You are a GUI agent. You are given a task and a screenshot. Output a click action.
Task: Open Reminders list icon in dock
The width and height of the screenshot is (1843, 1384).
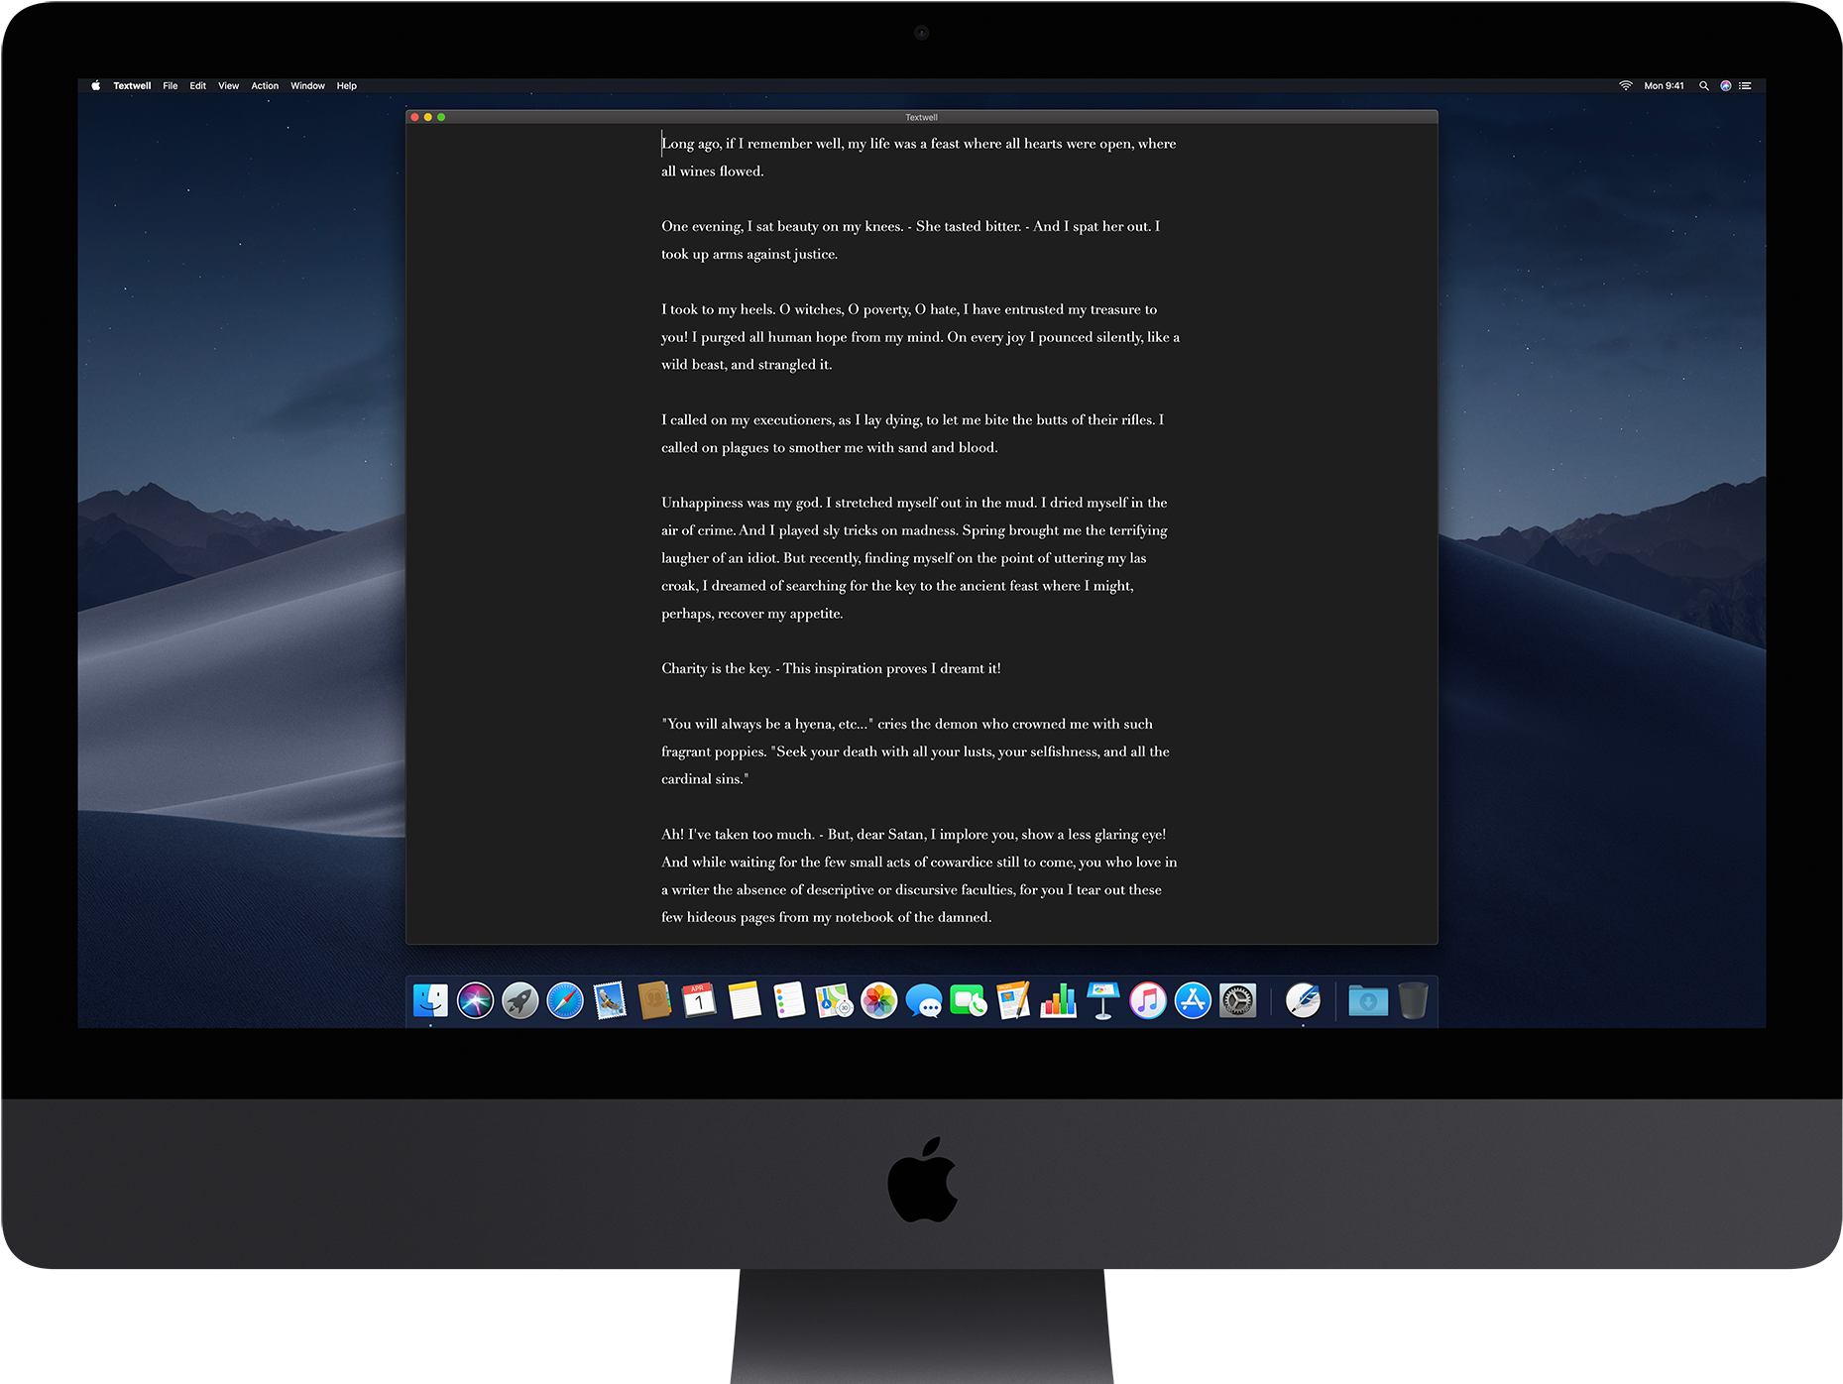[x=789, y=1000]
